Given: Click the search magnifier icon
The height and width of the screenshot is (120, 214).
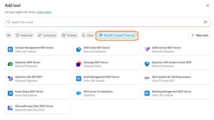Looking at the screenshot, I should coord(9,22).
